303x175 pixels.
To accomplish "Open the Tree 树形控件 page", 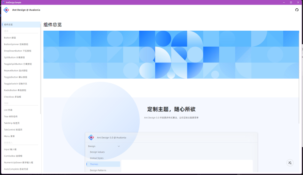I will point(11,116).
